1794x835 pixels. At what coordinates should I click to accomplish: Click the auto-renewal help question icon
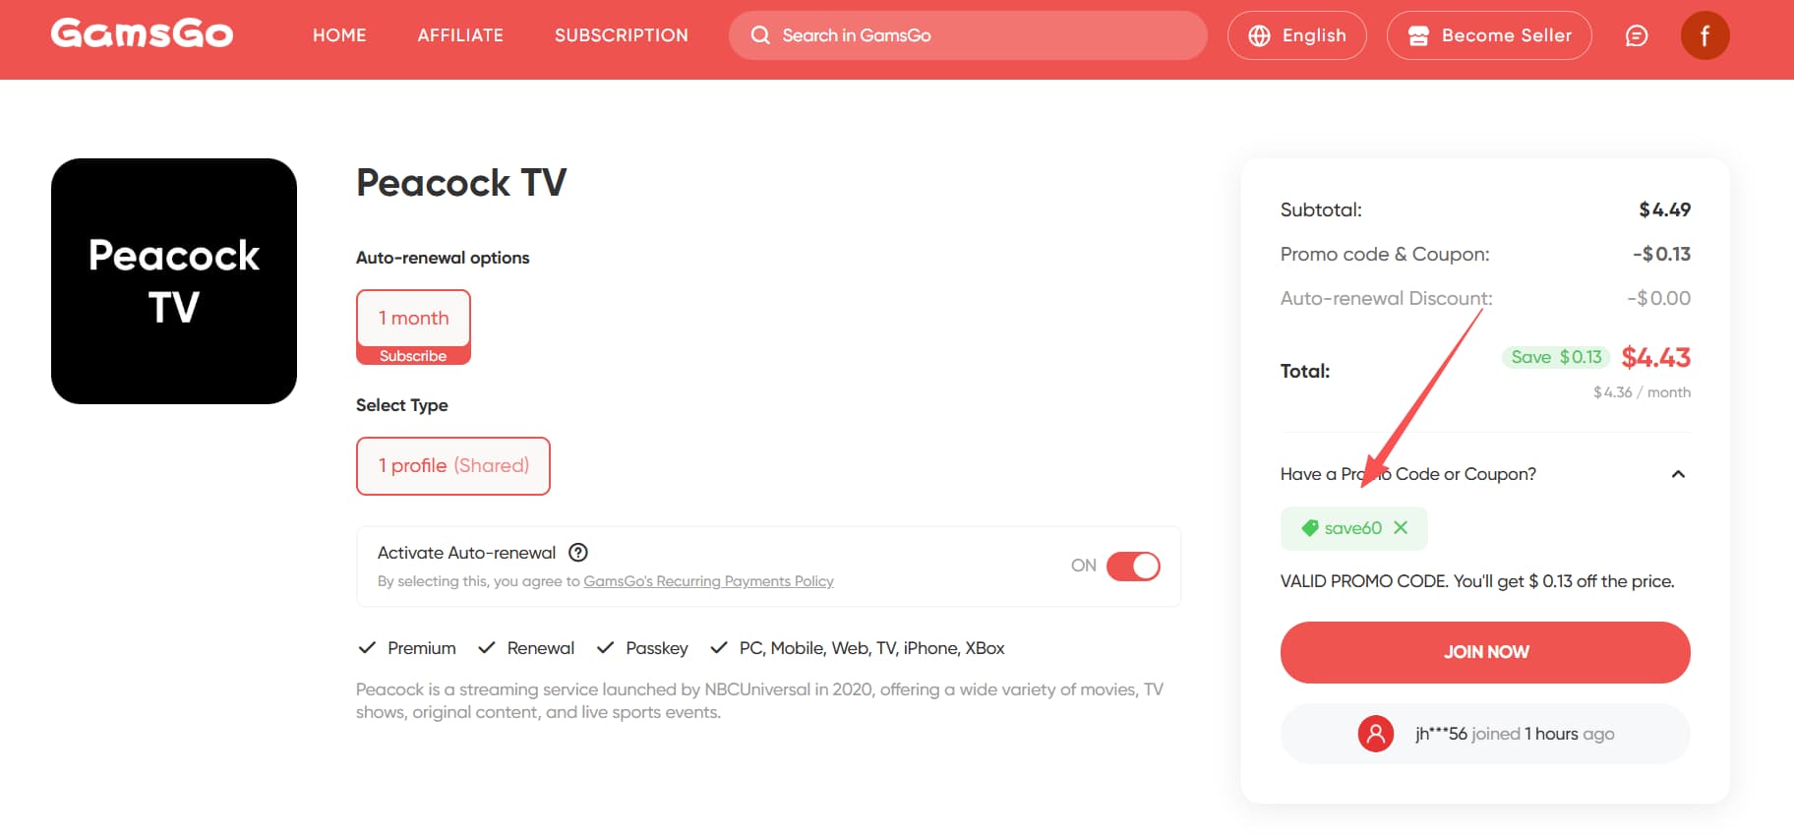pyautogui.click(x=578, y=553)
